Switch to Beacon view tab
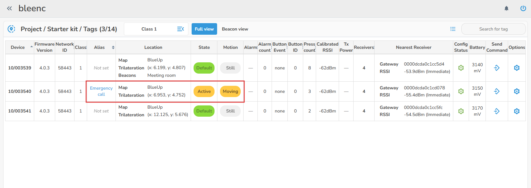Viewport: 531px width, 188px height. click(x=235, y=29)
